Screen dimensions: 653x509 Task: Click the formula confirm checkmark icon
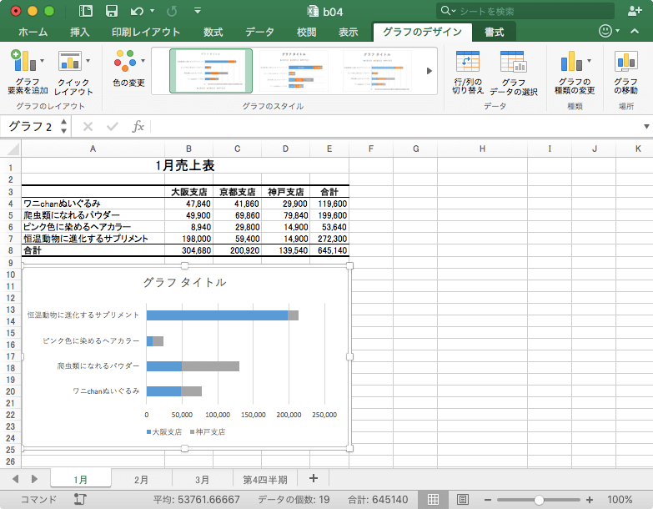pos(113,126)
